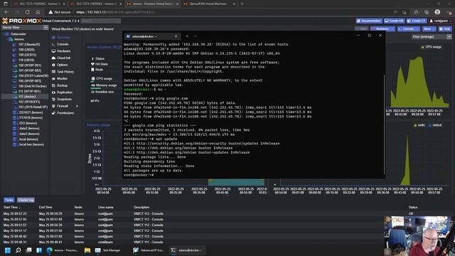Click the Create CT button
Viewport: 455px width, 256px height.
[x=417, y=21]
